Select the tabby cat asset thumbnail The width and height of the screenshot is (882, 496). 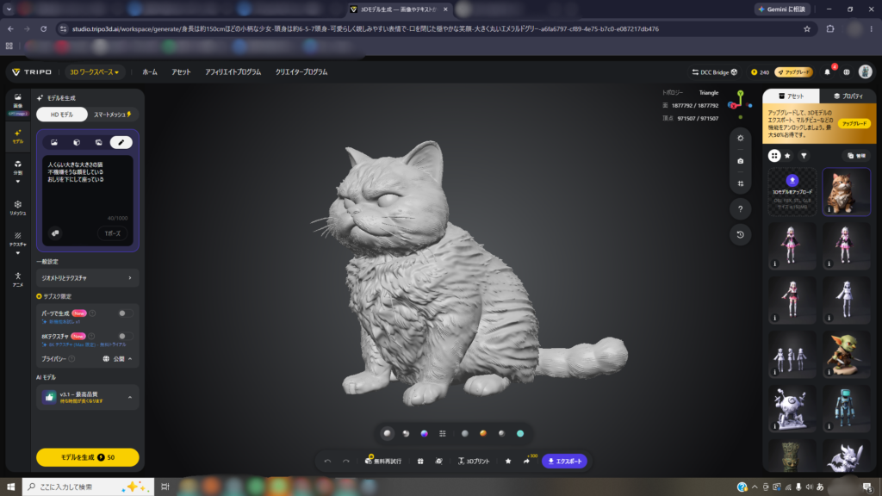846,192
